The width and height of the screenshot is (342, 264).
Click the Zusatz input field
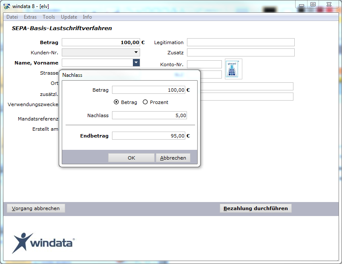point(241,52)
